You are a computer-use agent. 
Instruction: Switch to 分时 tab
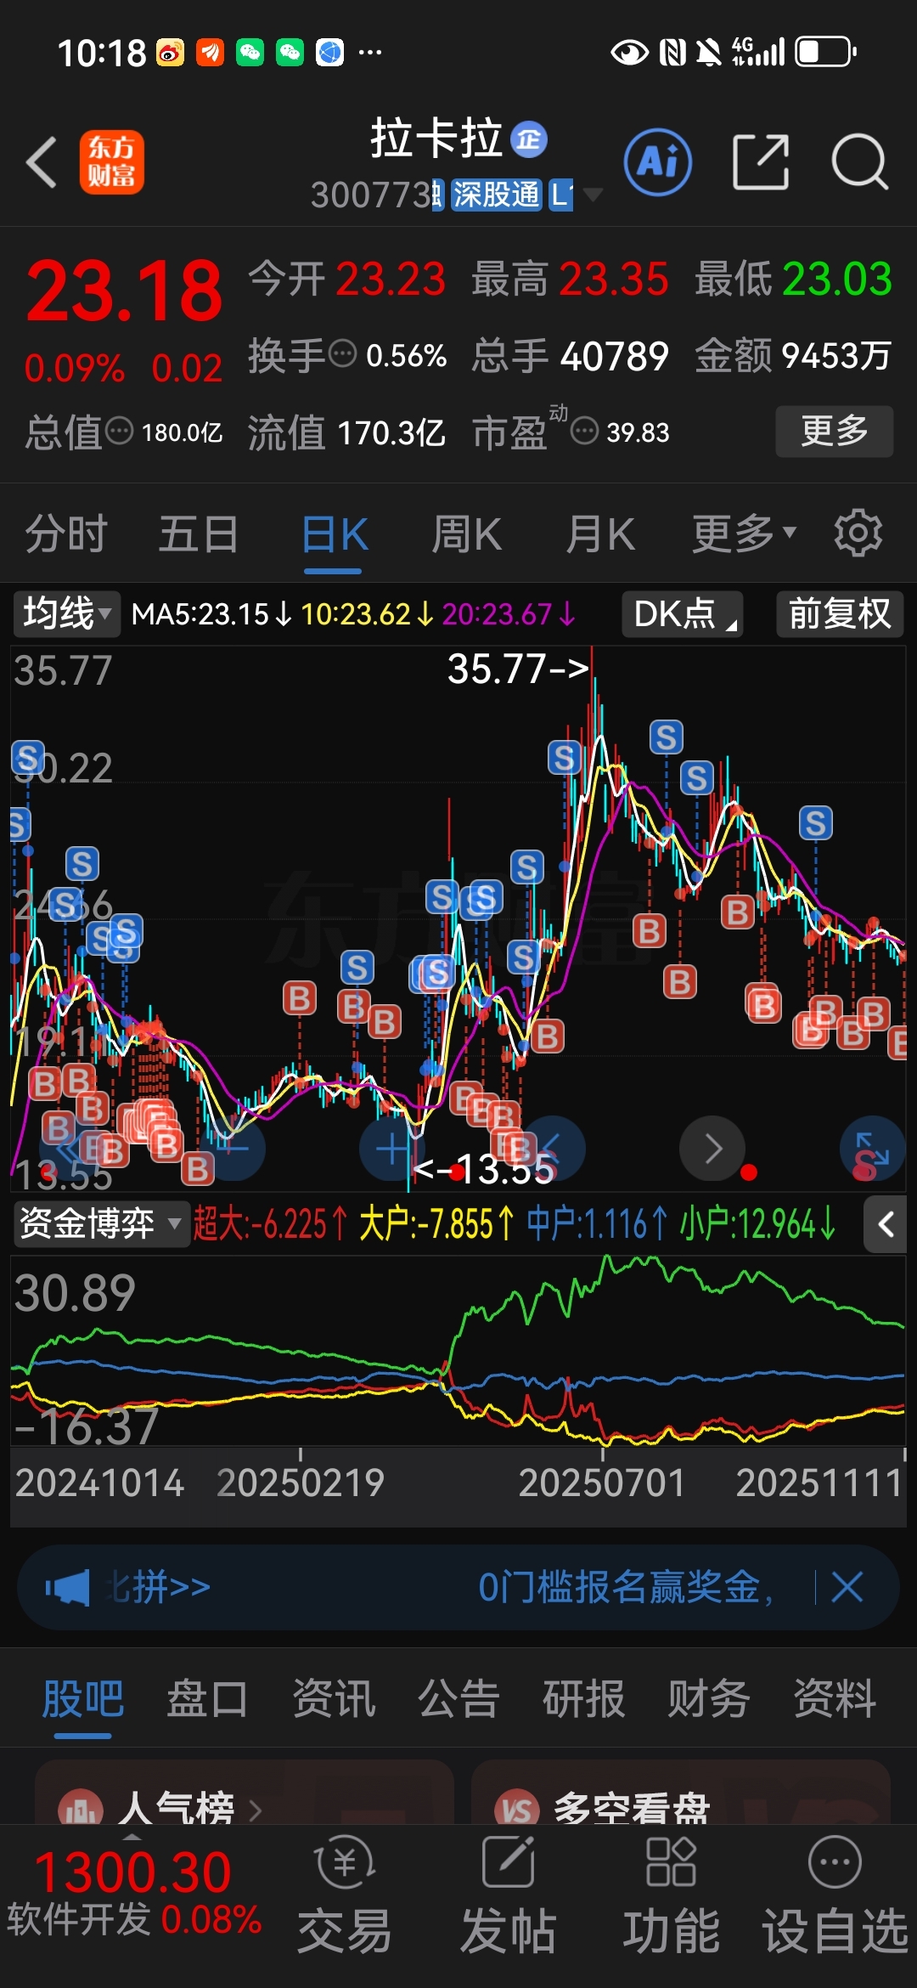(x=66, y=534)
